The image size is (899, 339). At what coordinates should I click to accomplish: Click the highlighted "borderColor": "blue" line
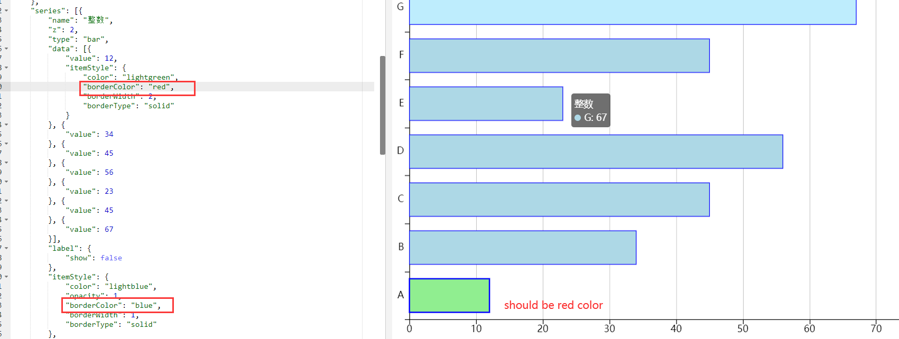click(116, 305)
